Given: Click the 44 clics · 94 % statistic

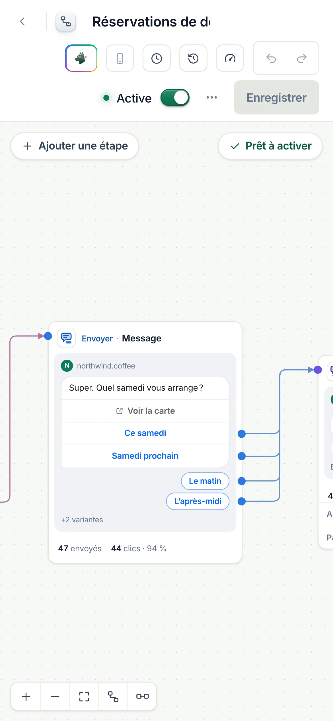Looking at the screenshot, I should (x=139, y=548).
